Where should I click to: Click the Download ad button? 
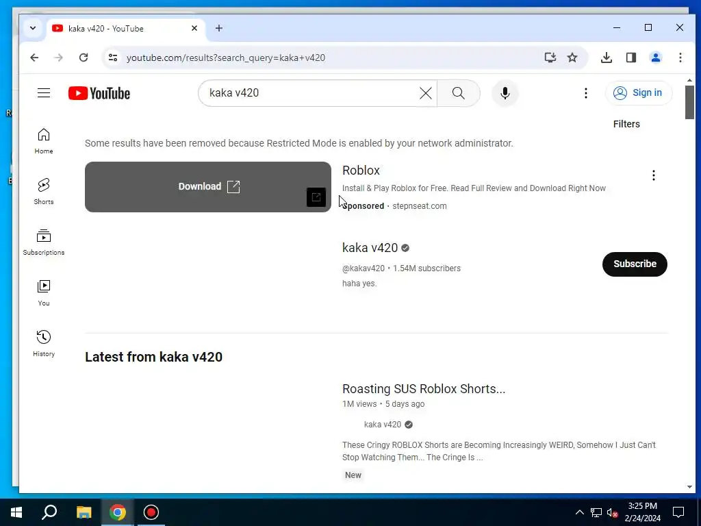pyautogui.click(x=208, y=186)
